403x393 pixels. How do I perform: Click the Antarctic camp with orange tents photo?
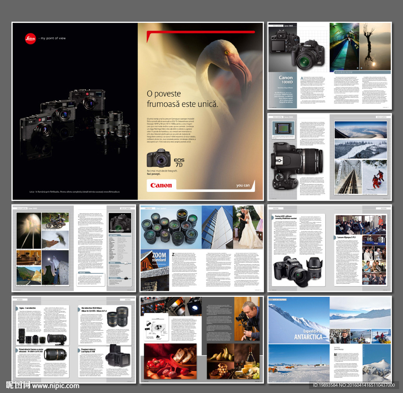coord(299,363)
